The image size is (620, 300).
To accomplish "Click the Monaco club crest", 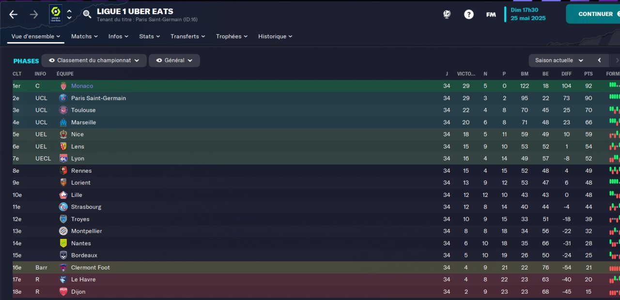I will [63, 86].
